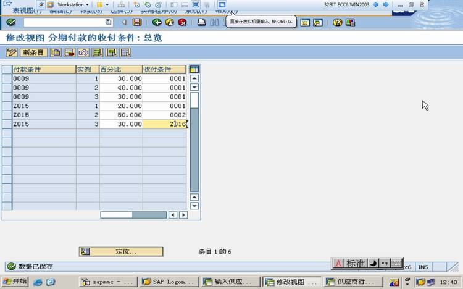Click the 定位... button

point(121,251)
